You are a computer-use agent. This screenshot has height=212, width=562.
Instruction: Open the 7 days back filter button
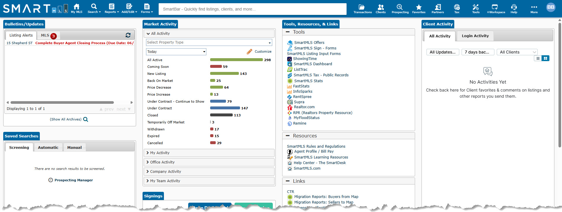coord(478,52)
